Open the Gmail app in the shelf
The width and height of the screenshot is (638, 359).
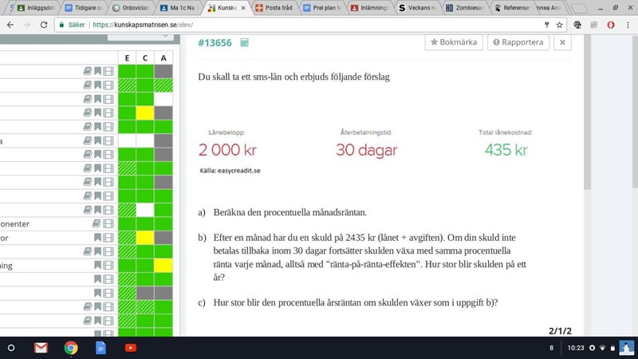click(41, 348)
